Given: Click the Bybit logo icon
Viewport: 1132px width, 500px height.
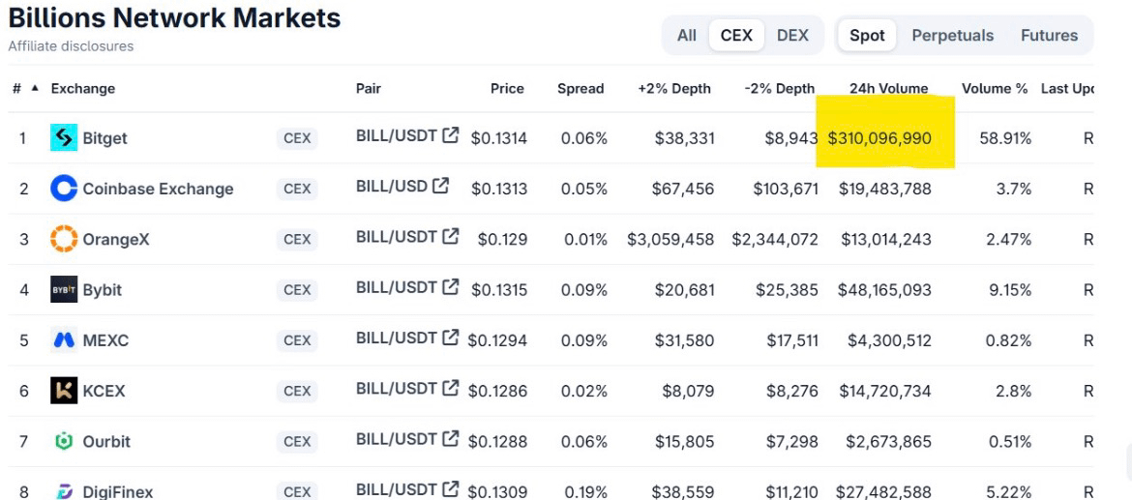Looking at the screenshot, I should 64,289.
